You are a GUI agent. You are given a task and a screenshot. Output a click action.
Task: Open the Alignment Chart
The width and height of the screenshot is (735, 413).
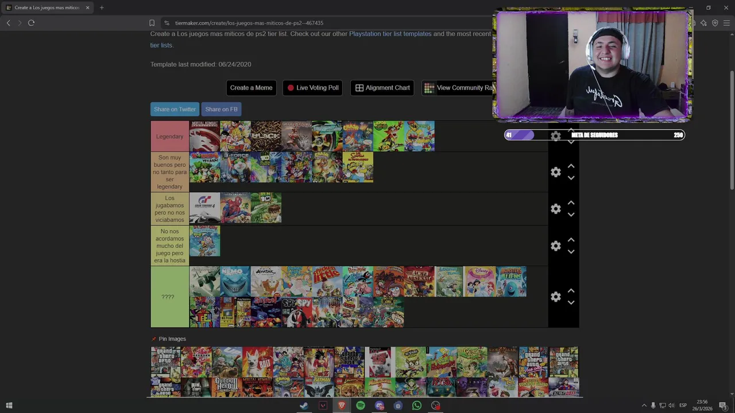[x=382, y=88]
